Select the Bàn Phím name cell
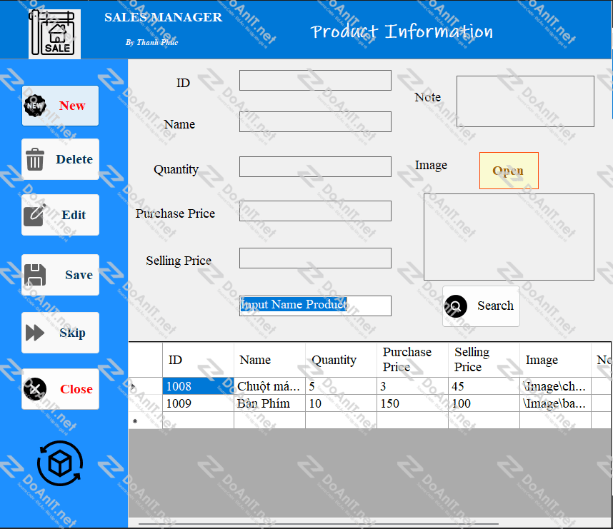The height and width of the screenshot is (529, 613). tap(269, 403)
